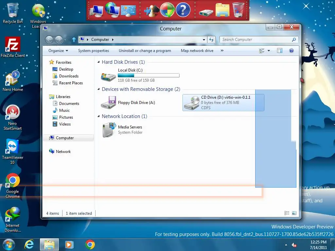Viewport: 335px width, 251px height.
Task: Click the Start orb on taskbar
Action: coord(9,244)
